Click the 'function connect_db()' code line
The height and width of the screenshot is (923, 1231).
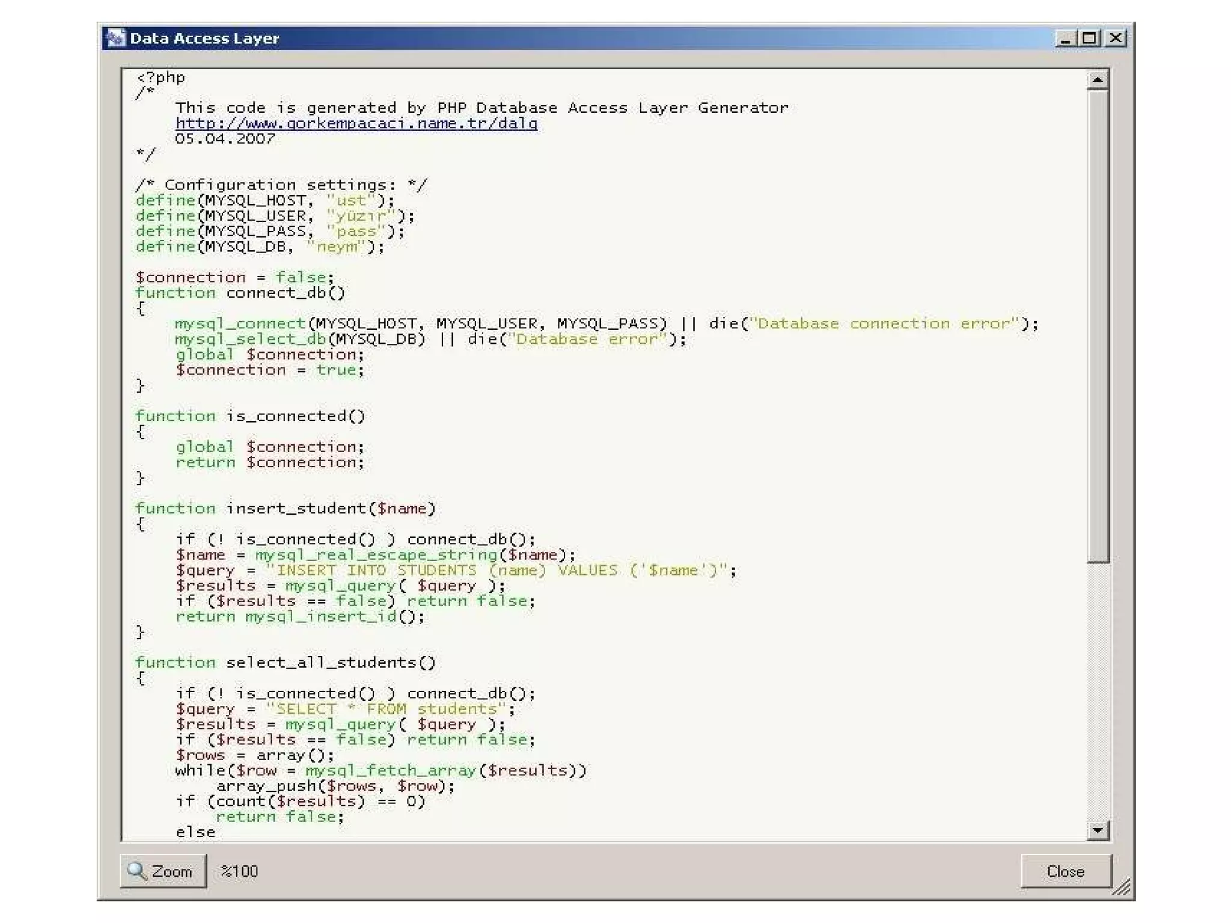[240, 293]
